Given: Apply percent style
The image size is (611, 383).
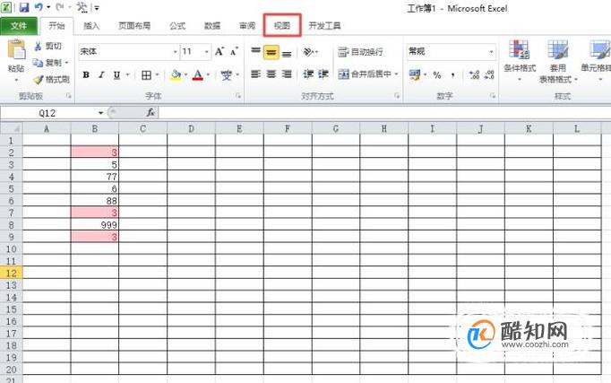Looking at the screenshot, I should [437, 74].
